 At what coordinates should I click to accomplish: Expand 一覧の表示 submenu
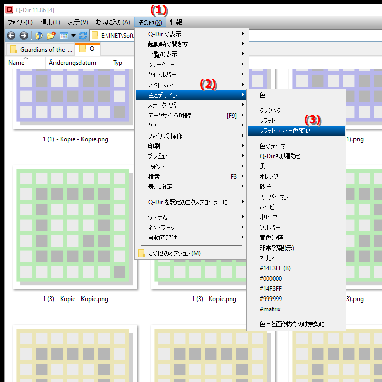191,54
